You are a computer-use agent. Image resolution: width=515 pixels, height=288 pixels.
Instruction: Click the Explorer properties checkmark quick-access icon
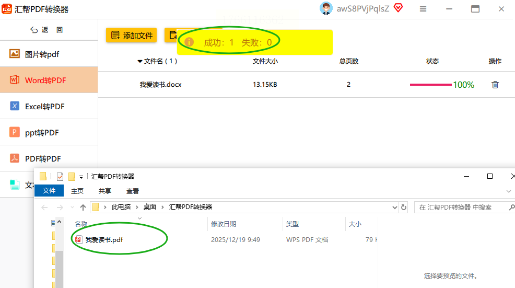point(60,177)
